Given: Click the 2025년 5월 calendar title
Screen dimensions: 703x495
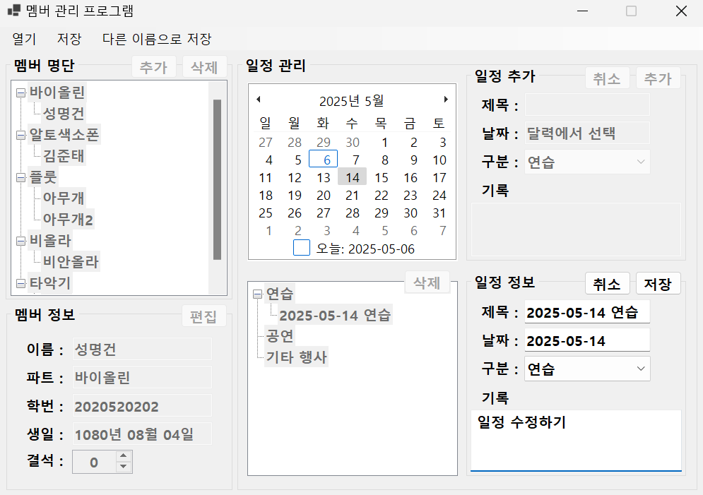Looking at the screenshot, I should [352, 101].
